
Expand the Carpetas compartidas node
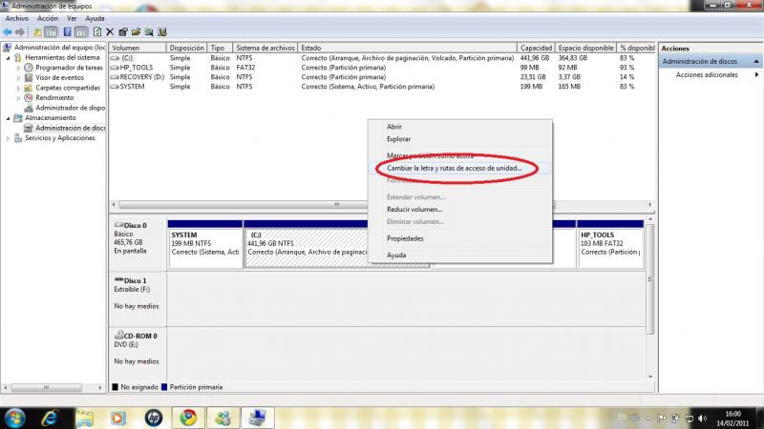[x=19, y=89]
